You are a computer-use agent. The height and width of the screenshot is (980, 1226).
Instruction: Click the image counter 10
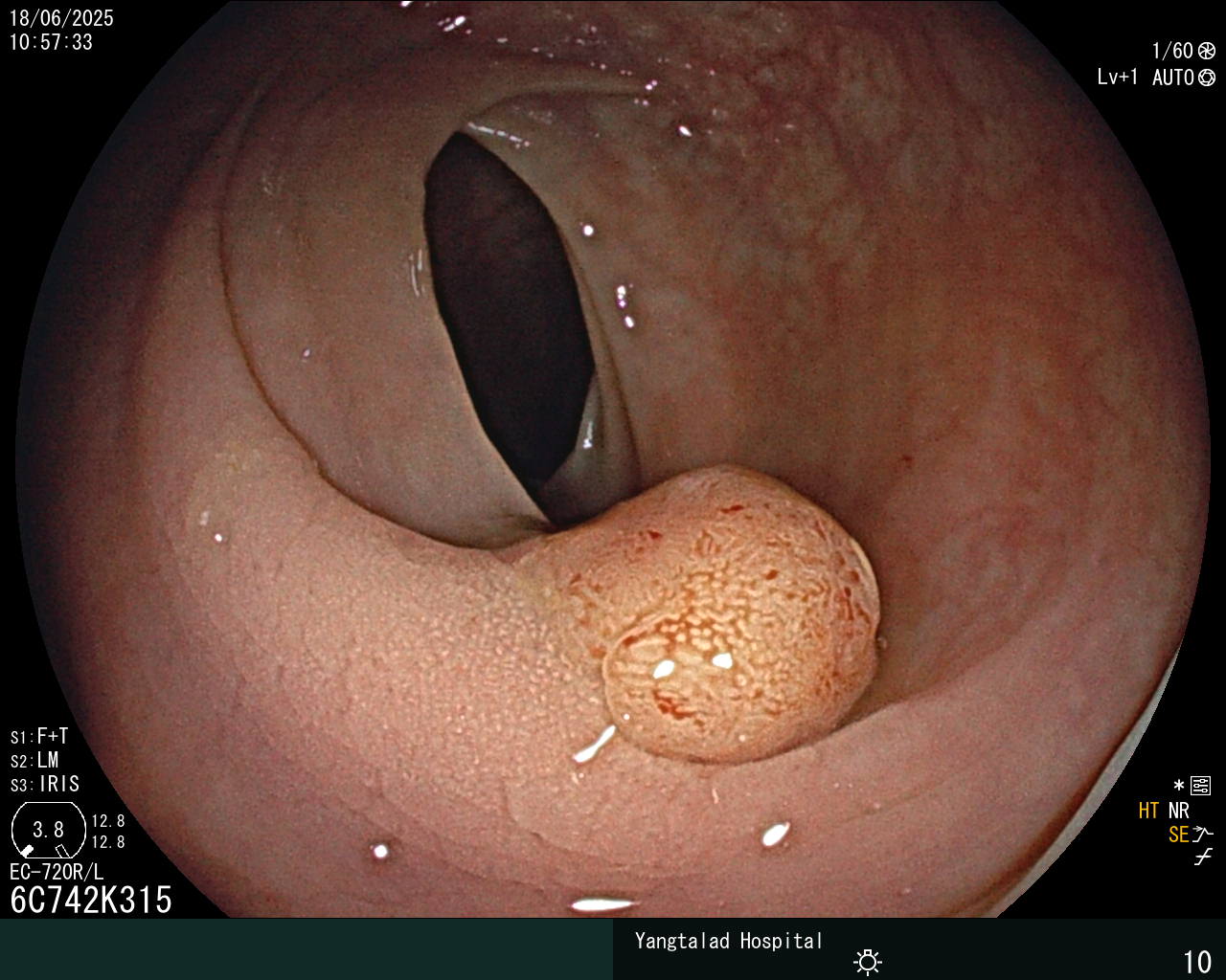tap(1197, 962)
